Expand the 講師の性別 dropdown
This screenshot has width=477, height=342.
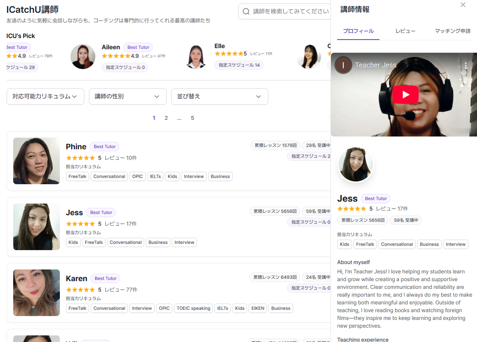(128, 97)
